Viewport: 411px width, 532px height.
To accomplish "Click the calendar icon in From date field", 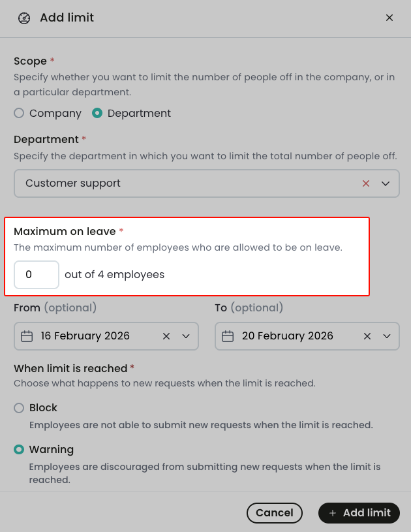I will 27,336.
